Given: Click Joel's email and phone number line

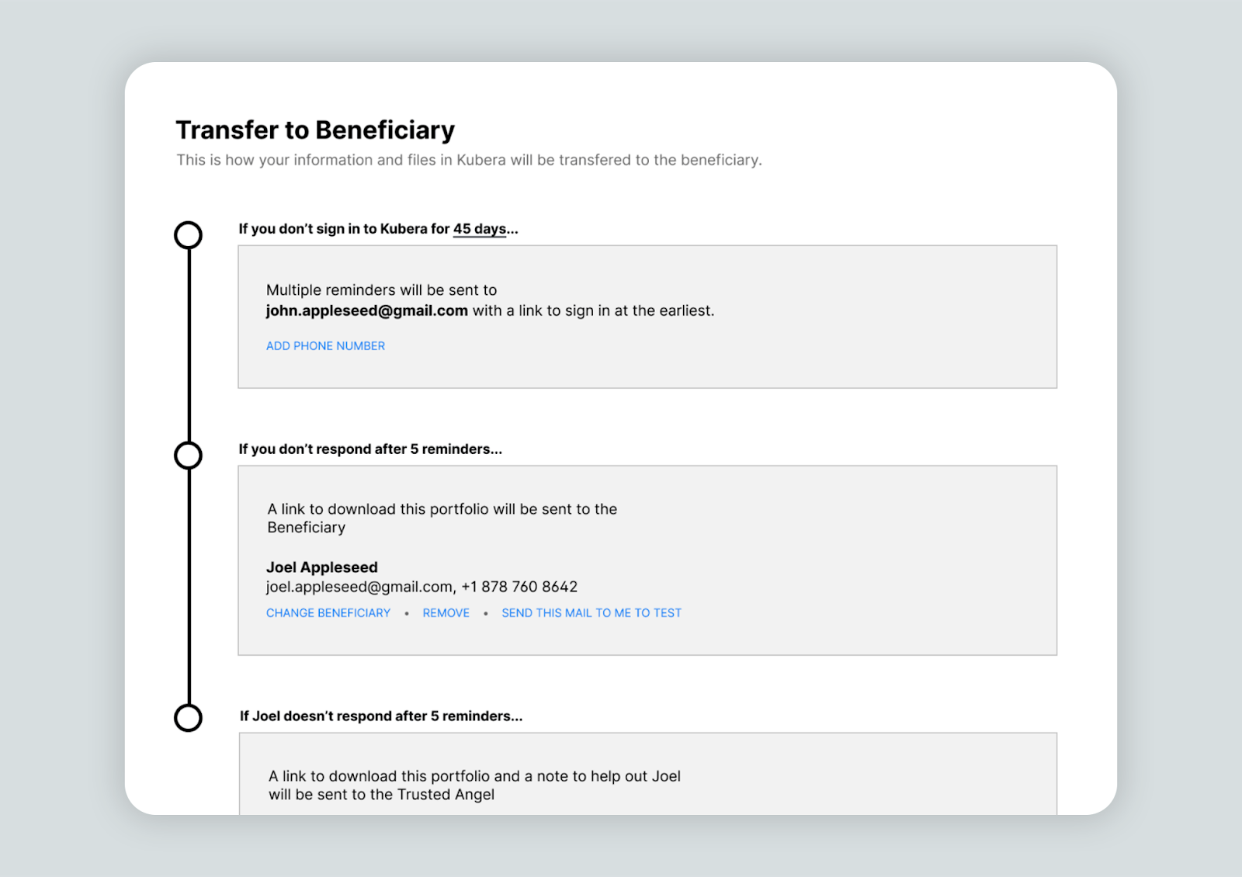Looking at the screenshot, I should coord(422,587).
